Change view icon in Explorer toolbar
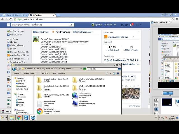 tap(107, 73)
